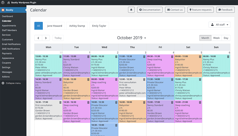Delete the Sunday 08:00 - 18:00 Nanny Plus appointment

(x=228, y=56)
